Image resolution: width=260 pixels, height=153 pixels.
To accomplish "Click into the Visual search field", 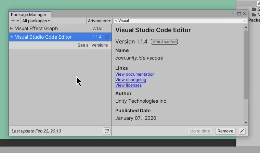I will point(180,21).
